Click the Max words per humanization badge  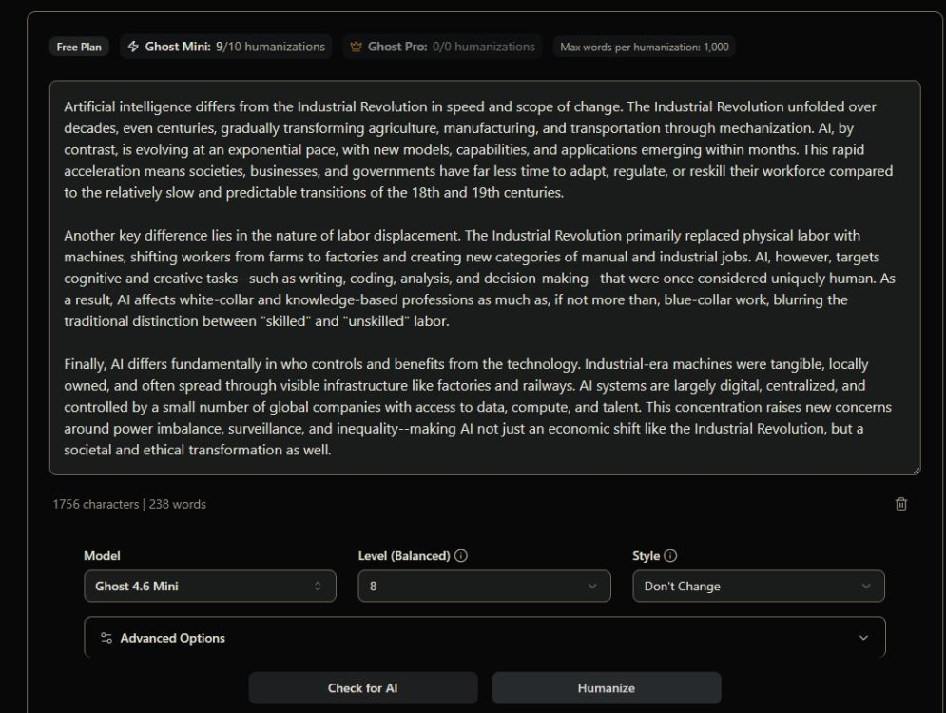pos(647,47)
